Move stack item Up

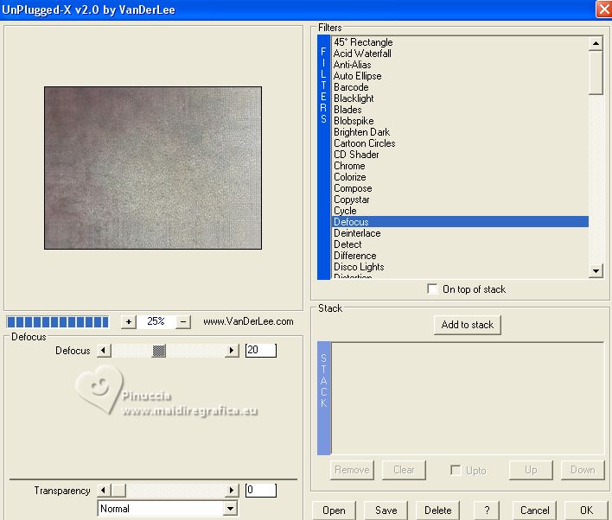531,470
